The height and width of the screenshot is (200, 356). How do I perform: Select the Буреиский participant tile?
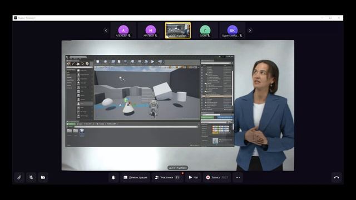(233, 31)
